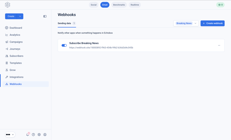This screenshot has height=140, width=231.
Task: Go to Analytics in the sidebar
Action: pos(15,35)
